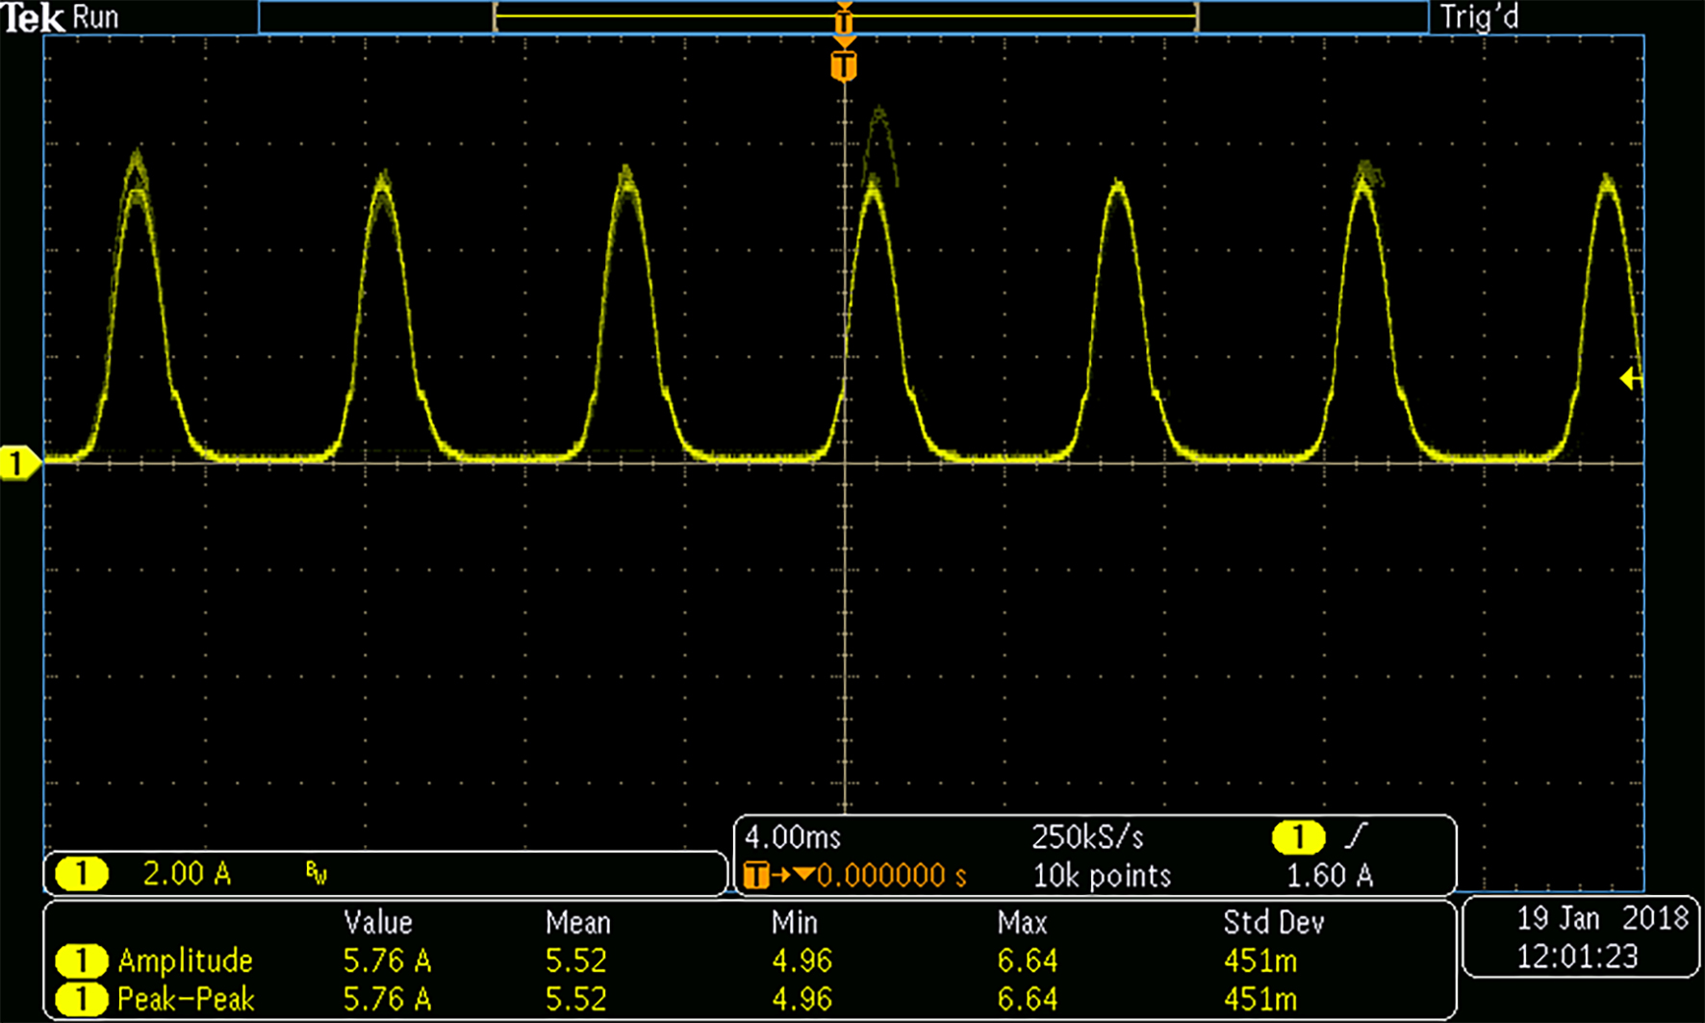Click the orange trigger position marker T
Screen dimensions: 1705x1023
[844, 66]
